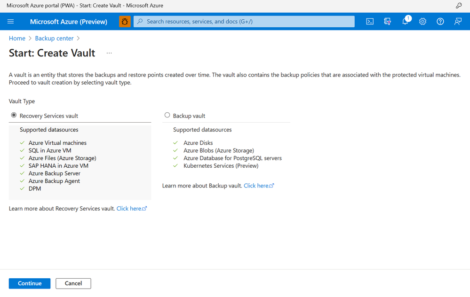This screenshot has width=470, height=297.
Task: Click the Vault Type label
Action: pos(22,101)
